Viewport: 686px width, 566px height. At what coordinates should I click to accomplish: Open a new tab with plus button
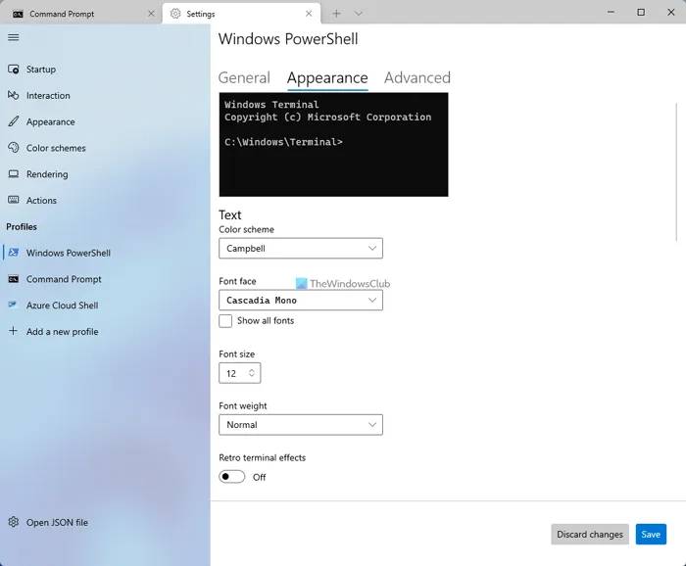(x=336, y=14)
